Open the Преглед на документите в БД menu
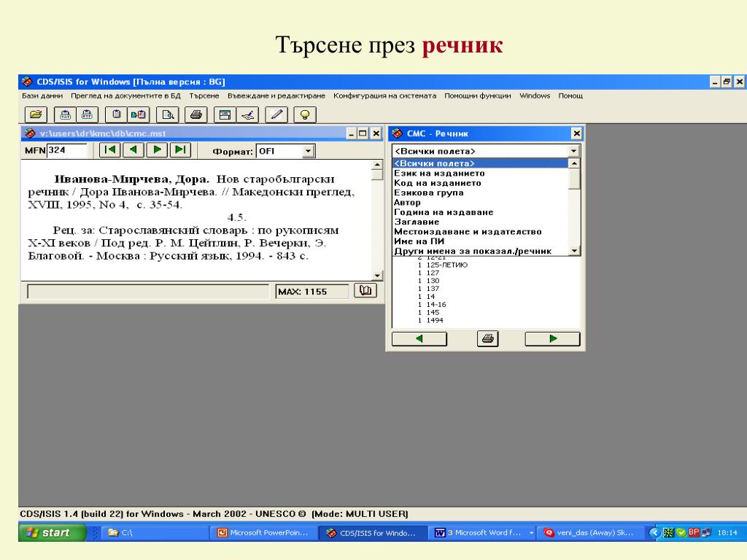 click(x=125, y=96)
